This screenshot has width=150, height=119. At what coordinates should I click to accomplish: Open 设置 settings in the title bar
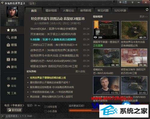coord(123,2)
